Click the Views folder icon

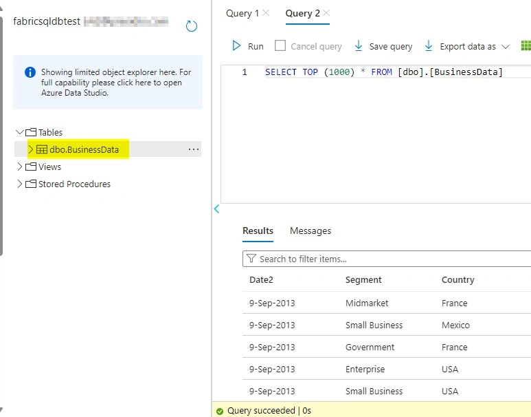[x=31, y=167]
